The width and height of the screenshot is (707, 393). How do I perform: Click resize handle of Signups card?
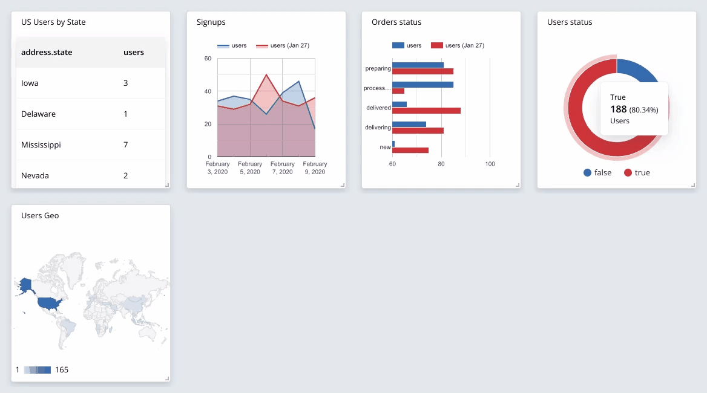[342, 184]
